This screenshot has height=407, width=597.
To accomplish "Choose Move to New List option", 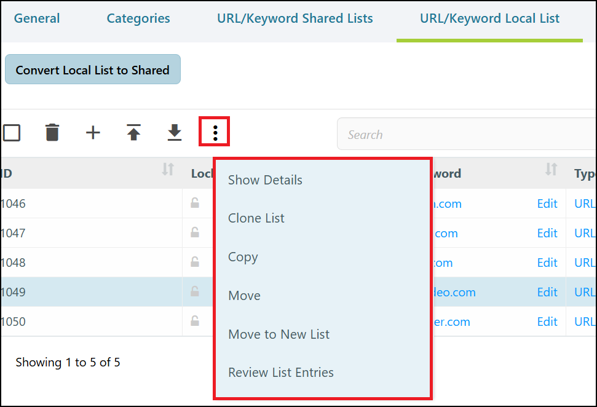I will pos(279,334).
